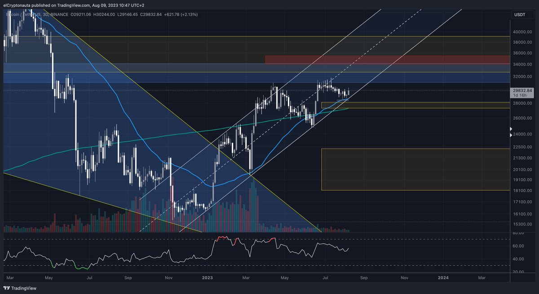The height and width of the screenshot is (294, 539).
Task: Click the 1d 16h countdown timer
Action: (x=520, y=96)
